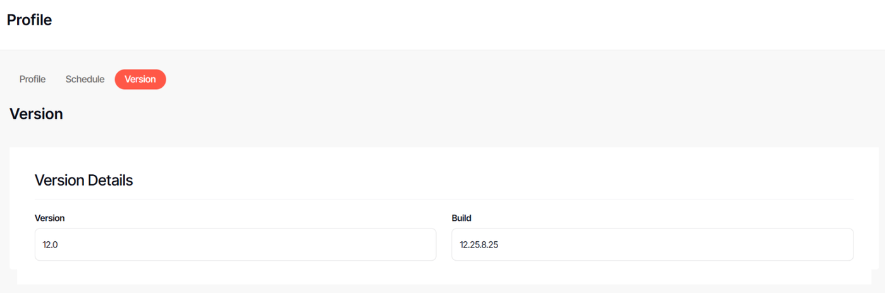This screenshot has height=293, width=885.
Task: Click the gray area right of the tabs
Action: 506,80
